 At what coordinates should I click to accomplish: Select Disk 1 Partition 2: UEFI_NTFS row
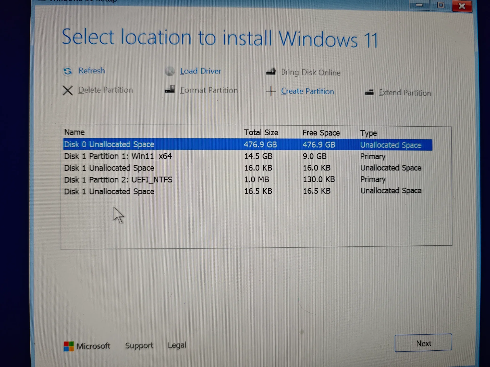click(x=248, y=179)
